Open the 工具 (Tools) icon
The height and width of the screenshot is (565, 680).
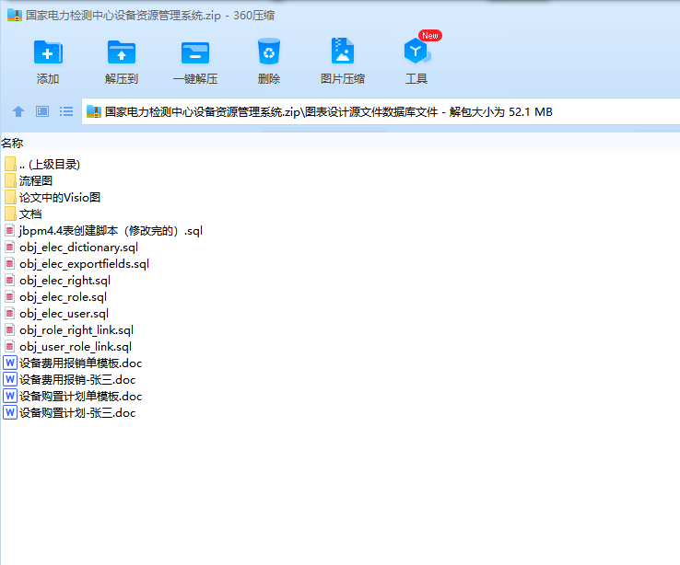click(x=416, y=52)
